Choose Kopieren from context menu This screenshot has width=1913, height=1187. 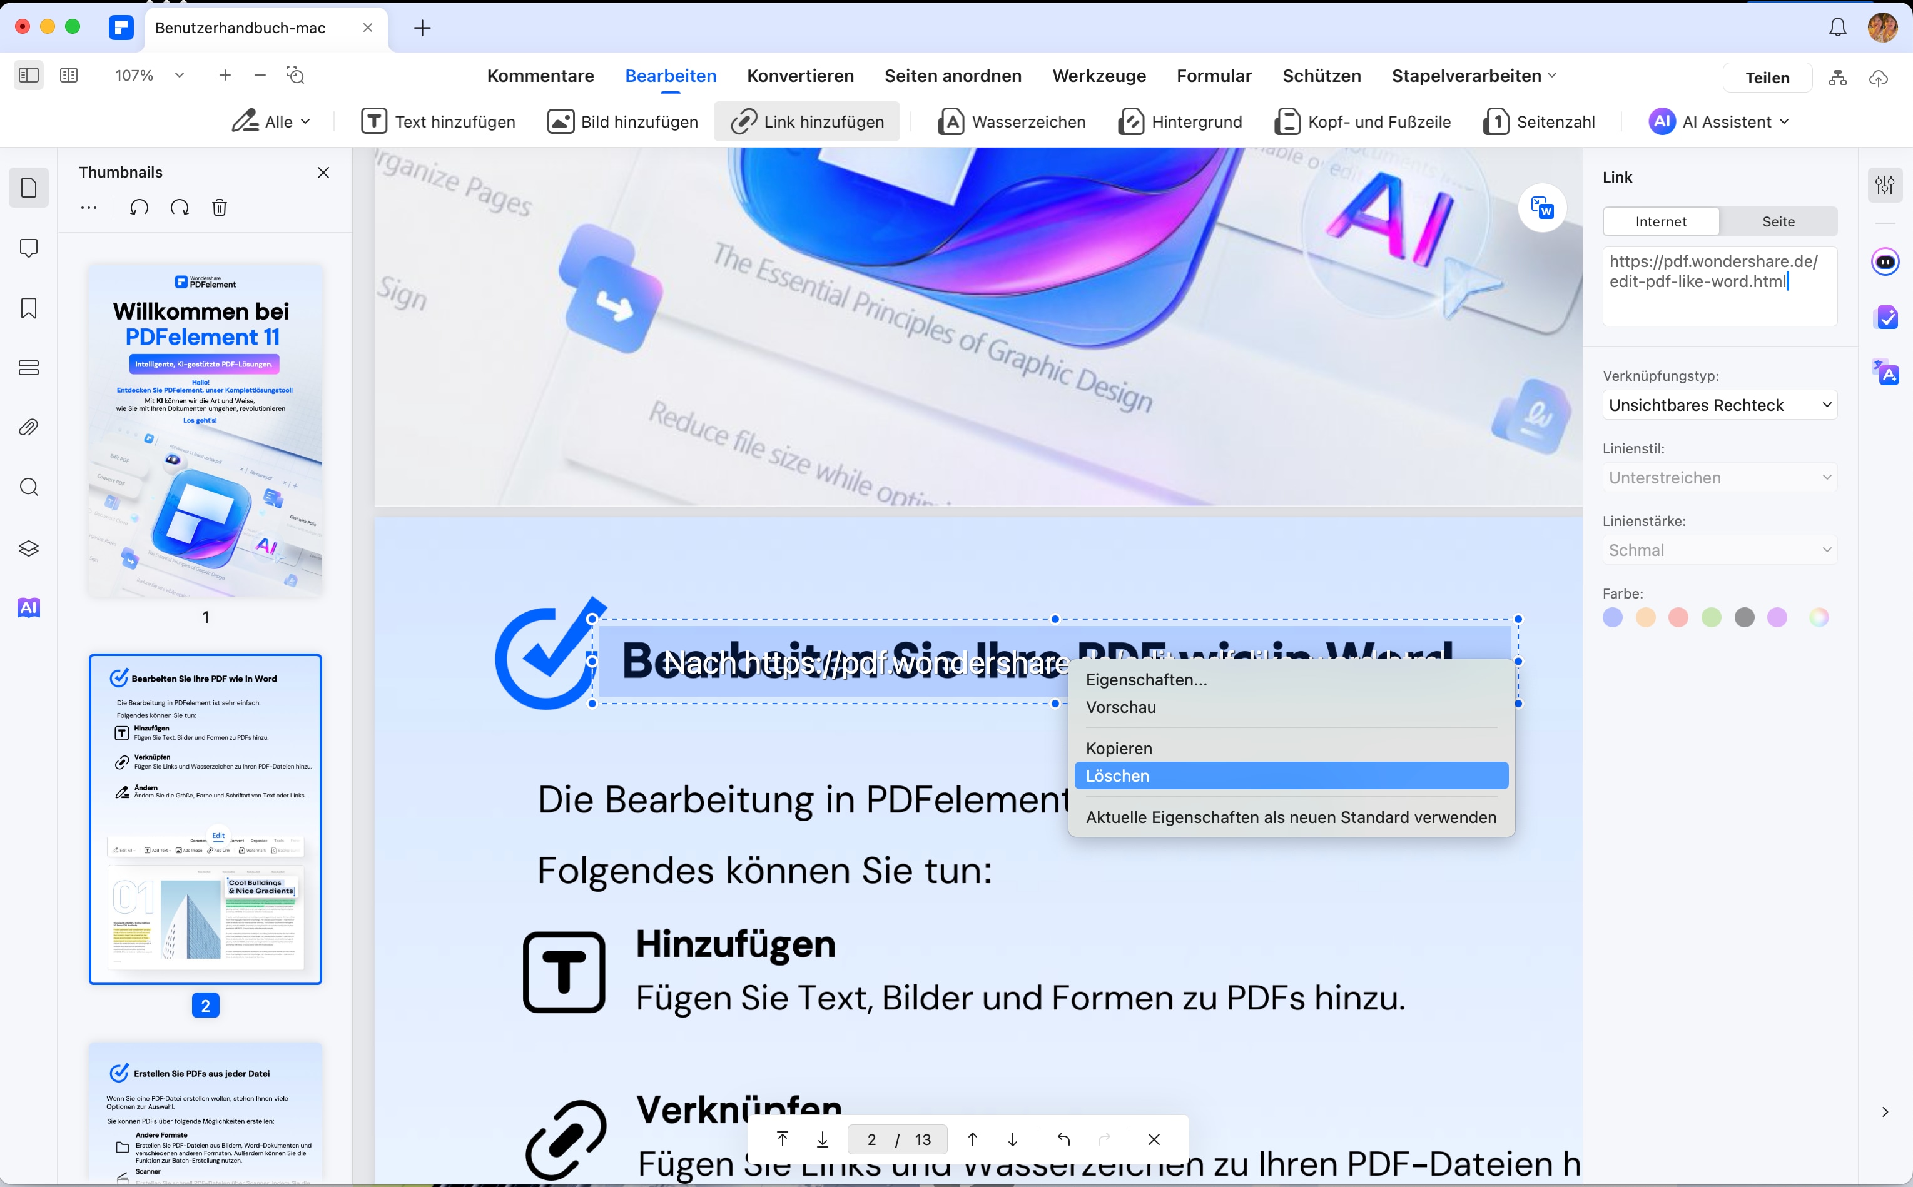tap(1291, 749)
